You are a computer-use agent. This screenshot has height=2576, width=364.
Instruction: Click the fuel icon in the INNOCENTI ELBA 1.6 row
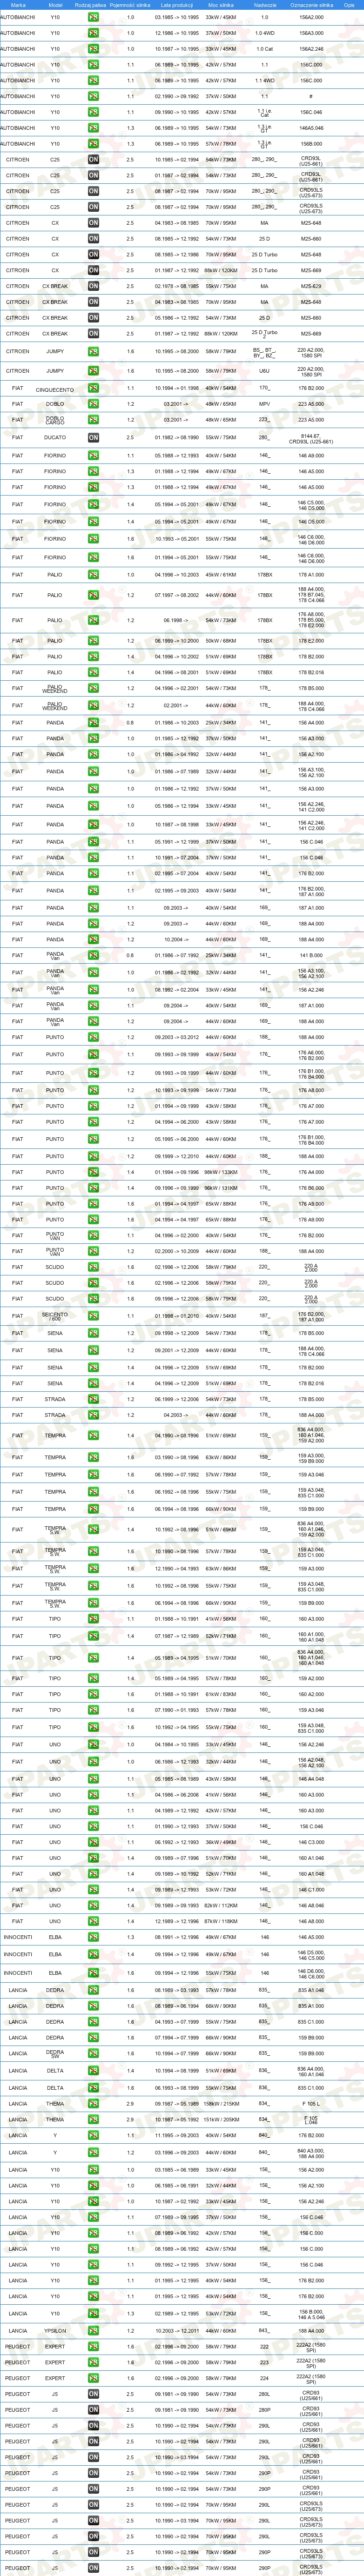[93, 1973]
